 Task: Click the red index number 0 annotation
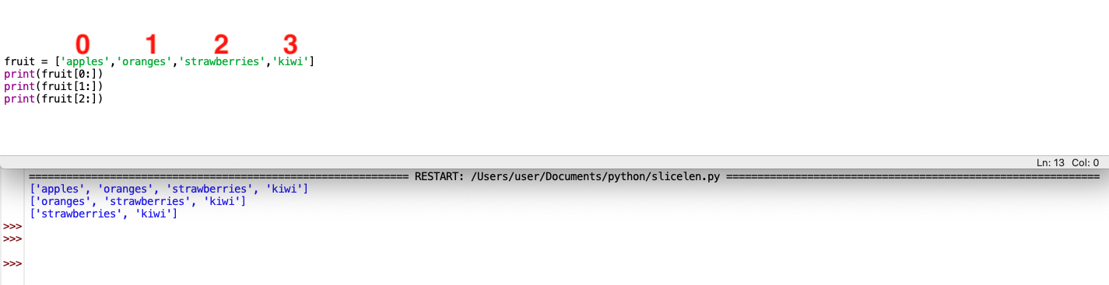(82, 43)
